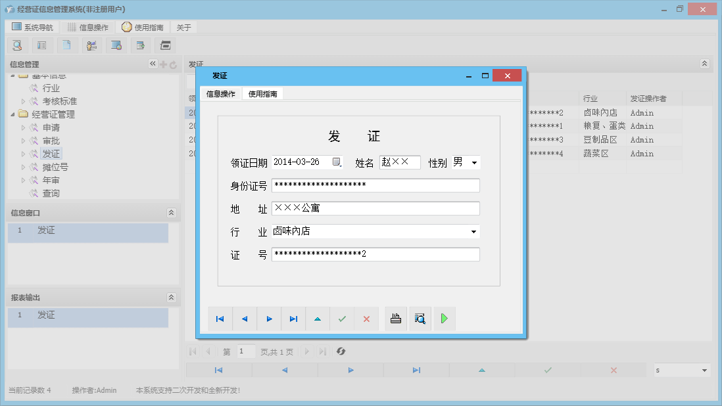This screenshot has height=406, width=722.
Task: Open print preview in the 发证 dialog
Action: pyautogui.click(x=420, y=319)
